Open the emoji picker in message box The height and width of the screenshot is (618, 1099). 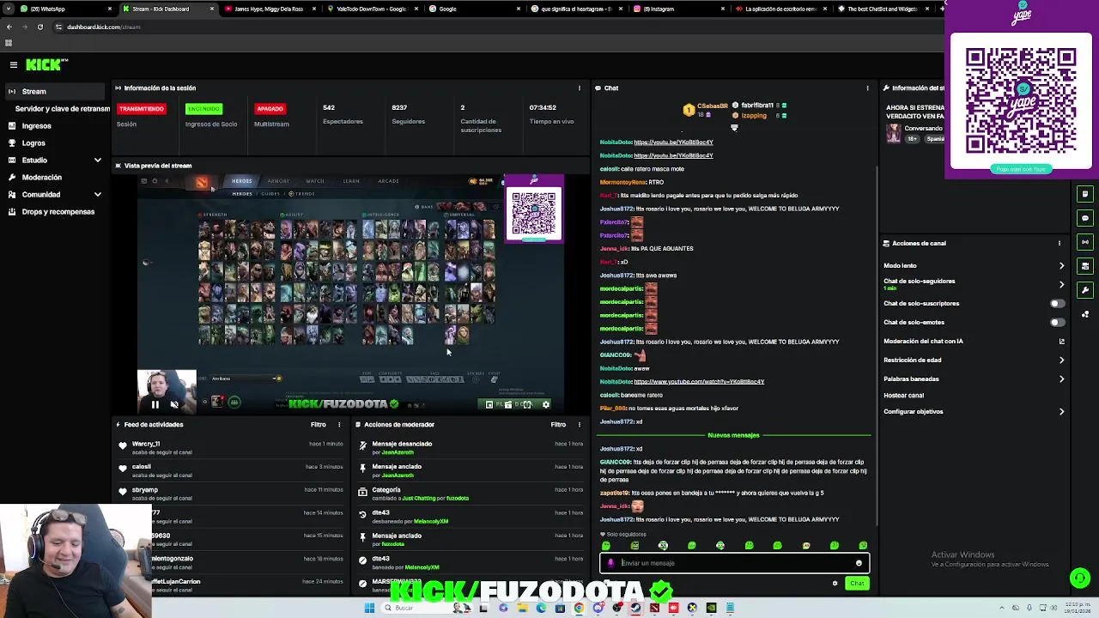click(x=859, y=563)
